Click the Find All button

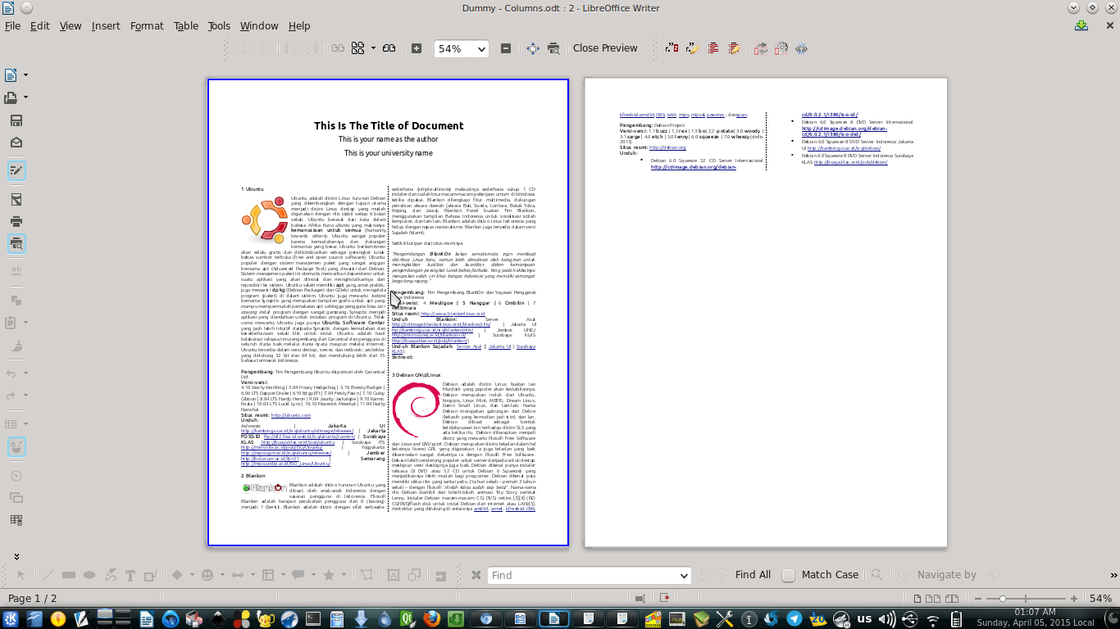(753, 575)
